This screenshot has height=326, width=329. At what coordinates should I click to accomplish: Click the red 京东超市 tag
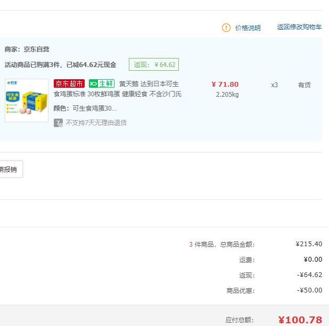69,83
